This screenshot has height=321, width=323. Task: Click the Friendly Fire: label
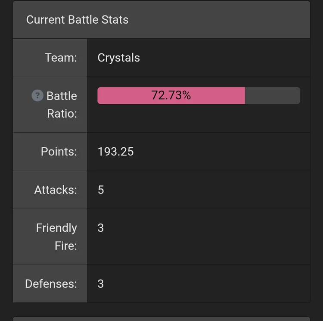56,237
